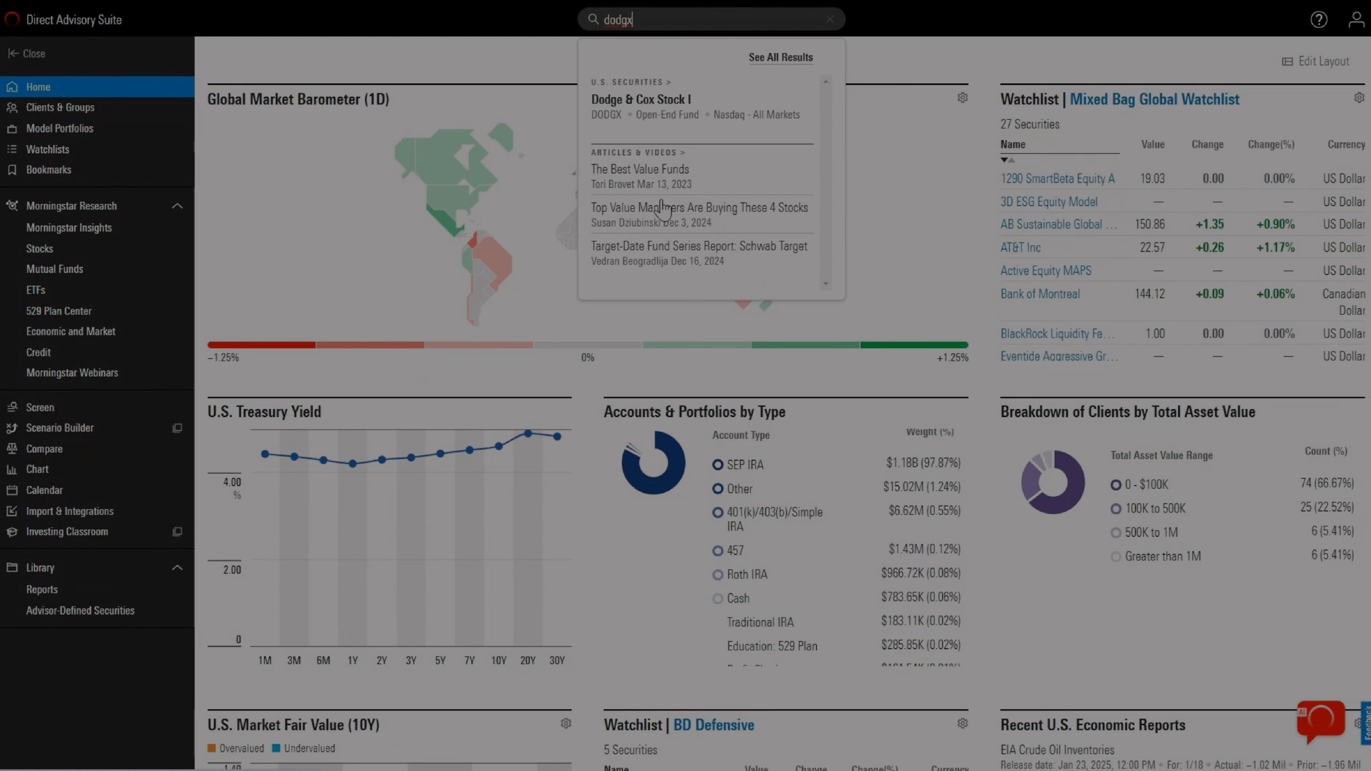Open Scenario Builder new-window icon
Viewport: 1371px width, 771px height.
[177, 428]
